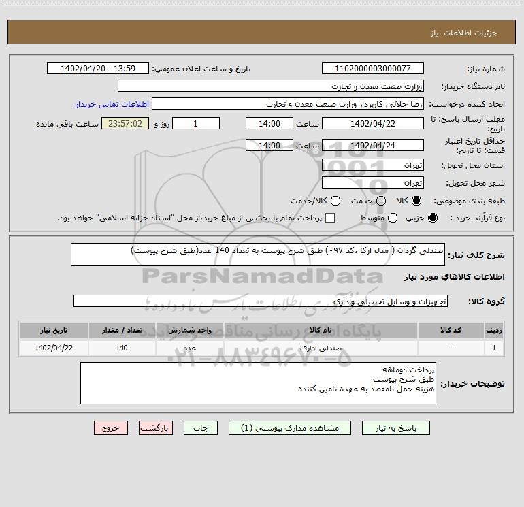Image resolution: width=524 pixels, height=507 pixels.
Task: Click the table date cell 1402/04/22
Action: coord(54,348)
